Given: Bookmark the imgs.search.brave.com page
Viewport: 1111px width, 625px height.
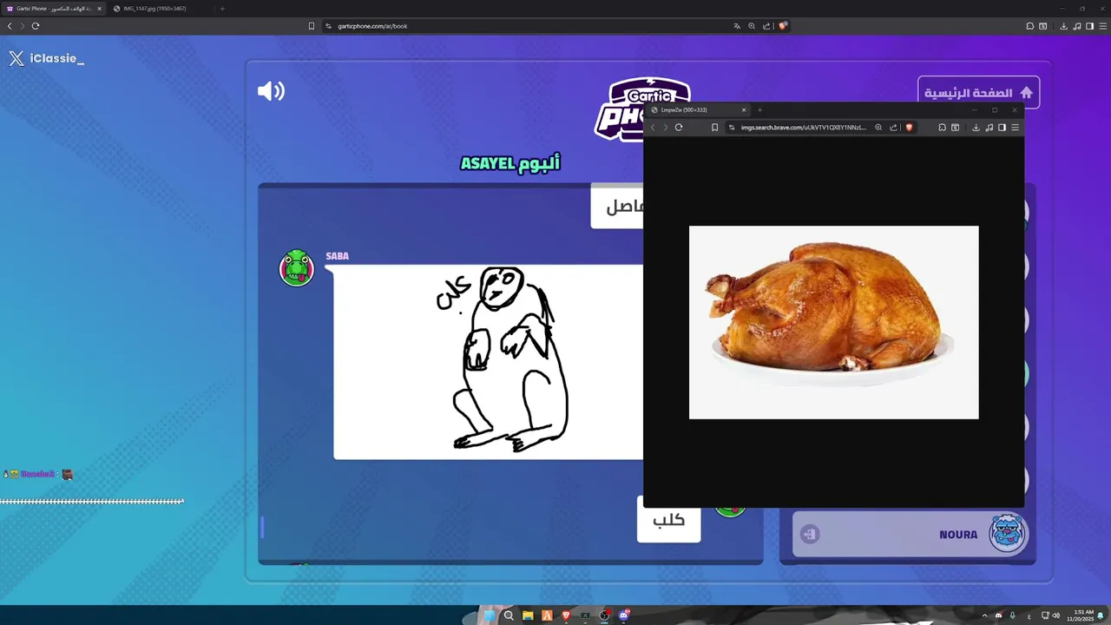Looking at the screenshot, I should click(714, 128).
